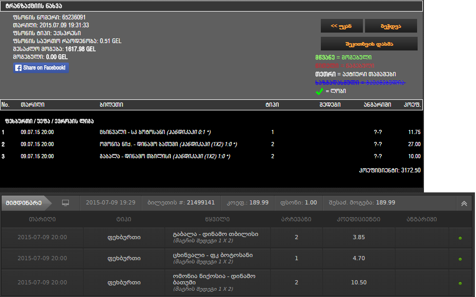Collapse ticket 21499141 with double chevron

coord(464,203)
